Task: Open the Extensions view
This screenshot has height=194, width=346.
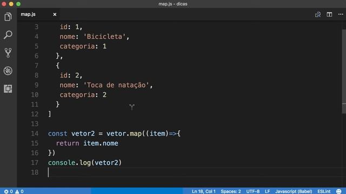Action: [8, 88]
